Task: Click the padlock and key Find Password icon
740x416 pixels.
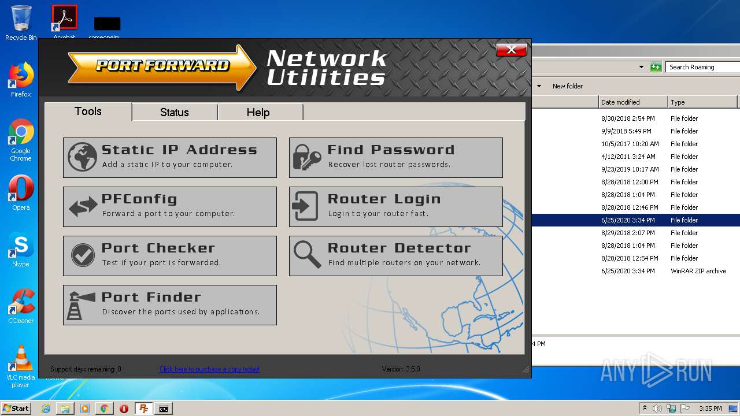Action: pyautogui.click(x=306, y=157)
